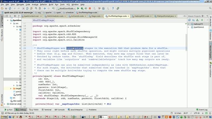Open the Debug tool window

pos(21,110)
